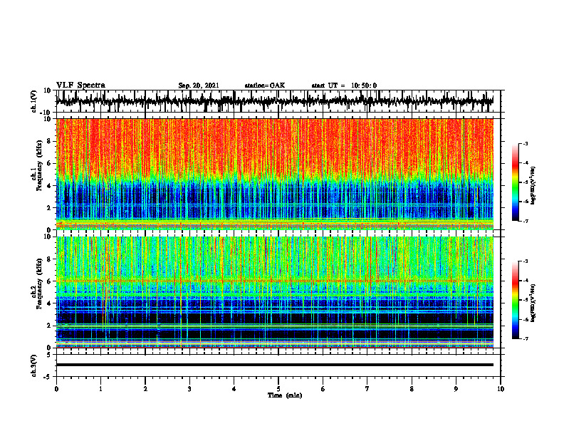Select the "Sep. 20, 2021" date label
Screen dimensions: 564x436
point(199,85)
